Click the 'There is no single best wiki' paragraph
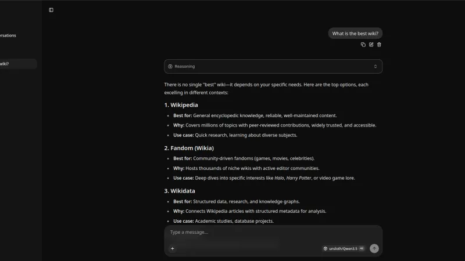This screenshot has width=465, height=261. [266, 89]
